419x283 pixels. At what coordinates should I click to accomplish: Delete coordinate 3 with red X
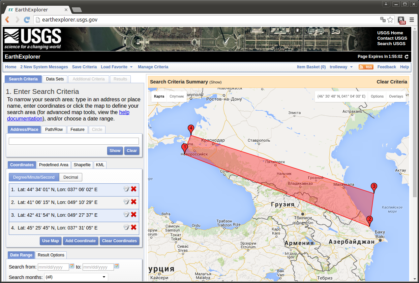(x=134, y=215)
